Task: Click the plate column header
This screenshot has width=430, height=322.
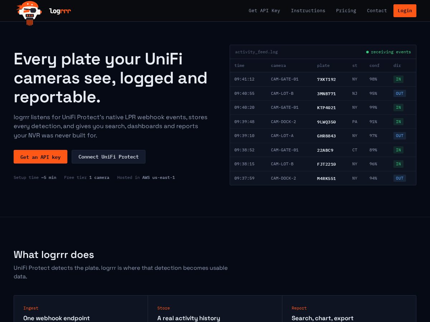Action: (323, 65)
